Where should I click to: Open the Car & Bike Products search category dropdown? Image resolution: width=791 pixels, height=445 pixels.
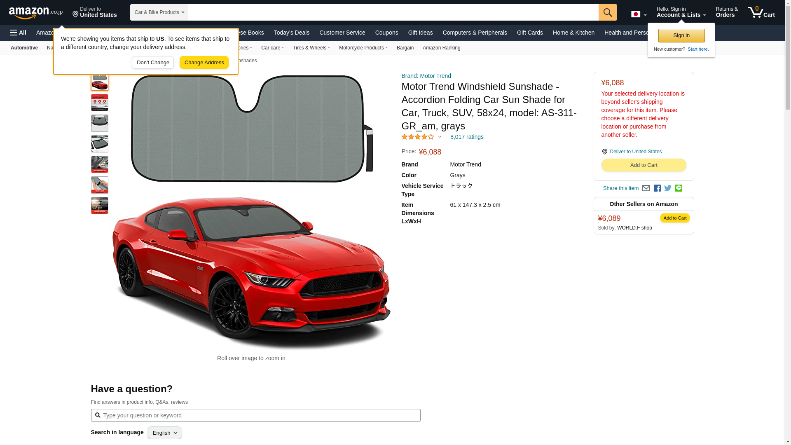click(159, 12)
